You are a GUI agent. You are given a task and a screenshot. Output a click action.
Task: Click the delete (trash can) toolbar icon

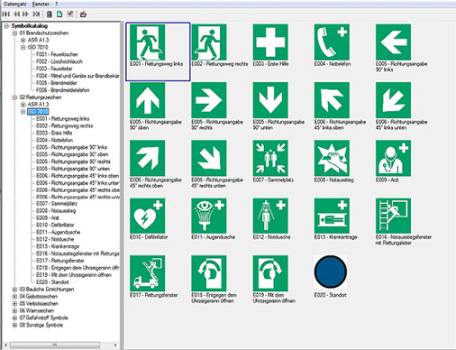pos(50,14)
